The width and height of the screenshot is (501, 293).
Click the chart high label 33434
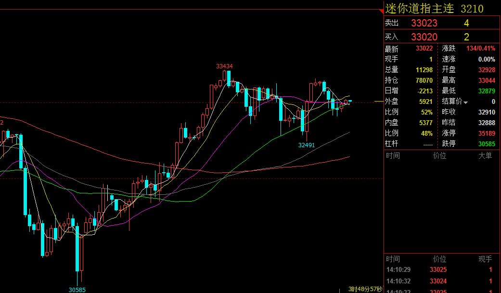(224, 66)
